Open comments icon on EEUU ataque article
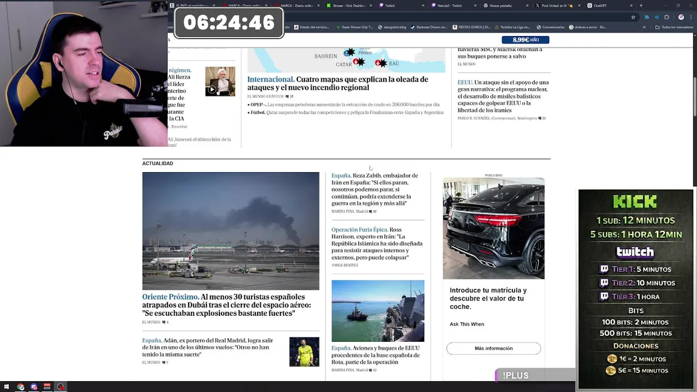Screen dimensions: 697x392 pos(540,118)
